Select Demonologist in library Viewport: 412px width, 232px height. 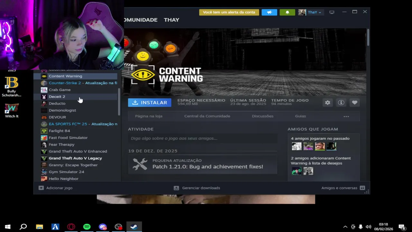[x=76, y=110]
